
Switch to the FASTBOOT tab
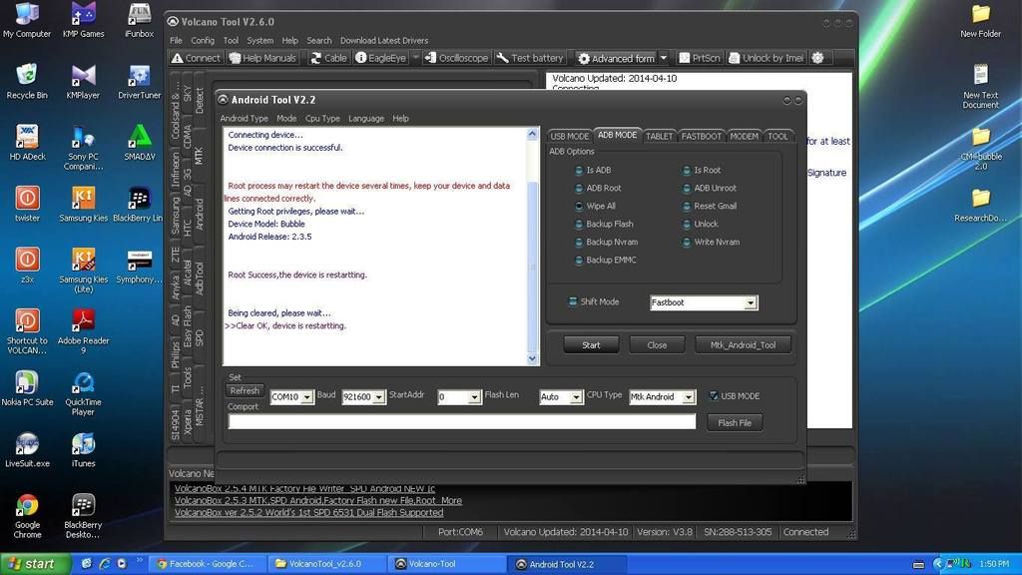(x=702, y=136)
